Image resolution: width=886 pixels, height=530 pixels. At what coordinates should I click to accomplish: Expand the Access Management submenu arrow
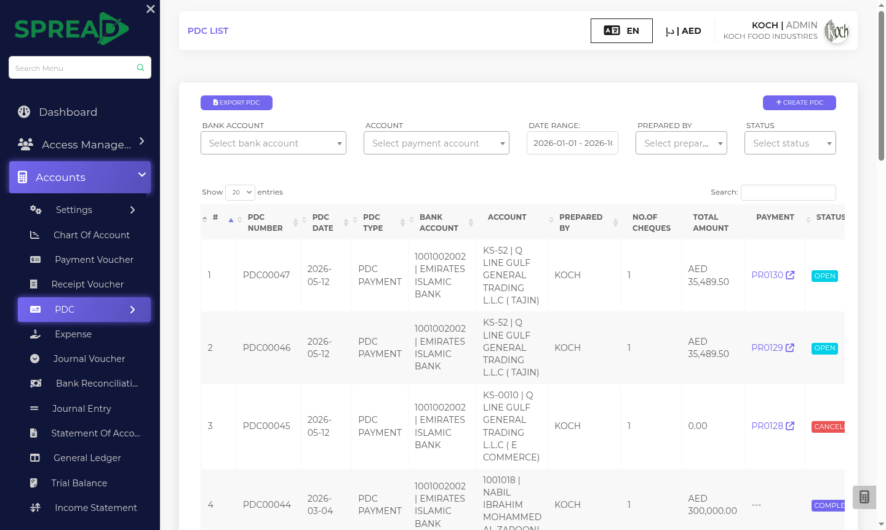pos(142,141)
